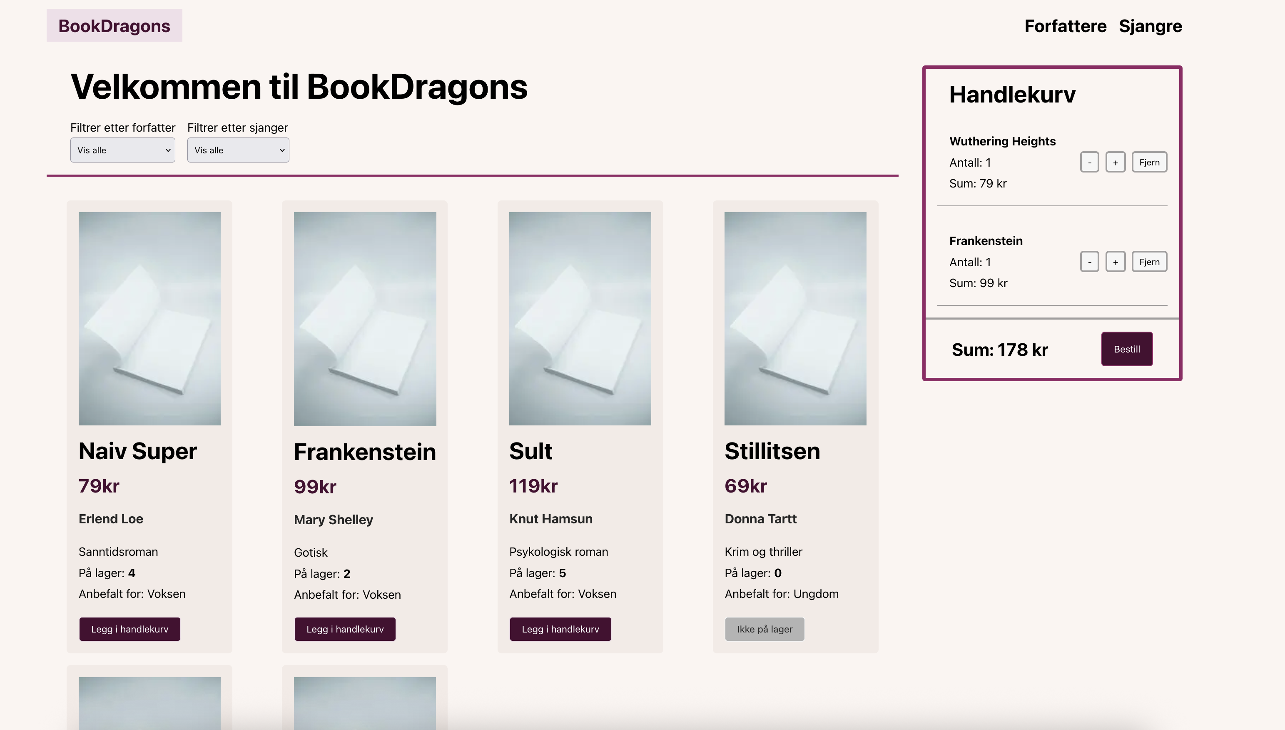The image size is (1285, 730).
Task: Increase Wuthering Heights quantity with plus button
Action: tap(1115, 162)
